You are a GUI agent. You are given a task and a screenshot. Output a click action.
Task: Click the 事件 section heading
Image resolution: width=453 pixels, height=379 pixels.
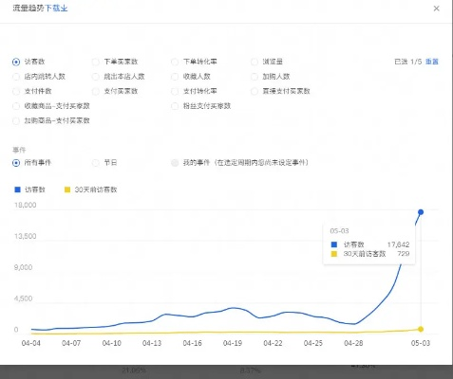pyautogui.click(x=19, y=150)
